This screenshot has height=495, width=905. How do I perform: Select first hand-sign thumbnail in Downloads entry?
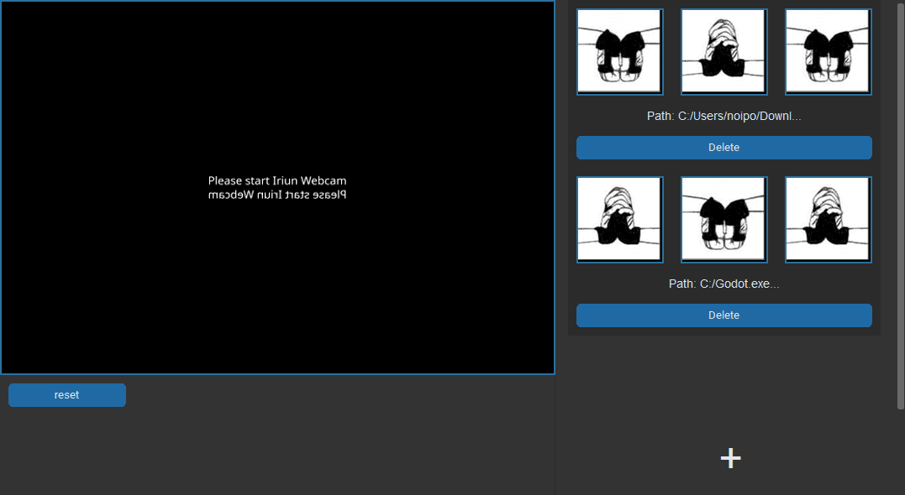[620, 51]
